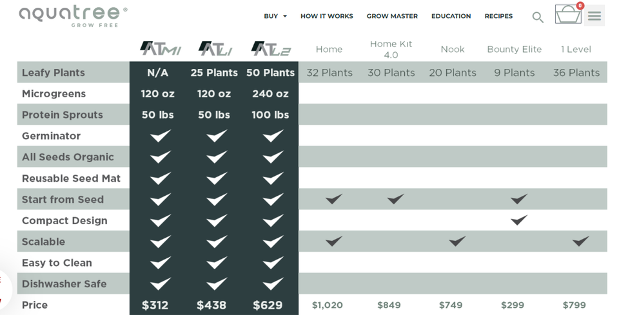Click the red cart count badge

[x=580, y=6]
